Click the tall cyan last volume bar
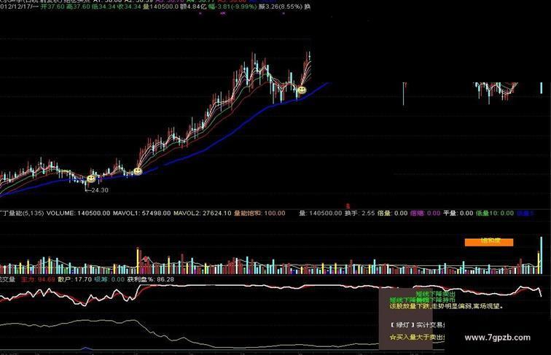The width and height of the screenshot is (551, 355). 541,256
